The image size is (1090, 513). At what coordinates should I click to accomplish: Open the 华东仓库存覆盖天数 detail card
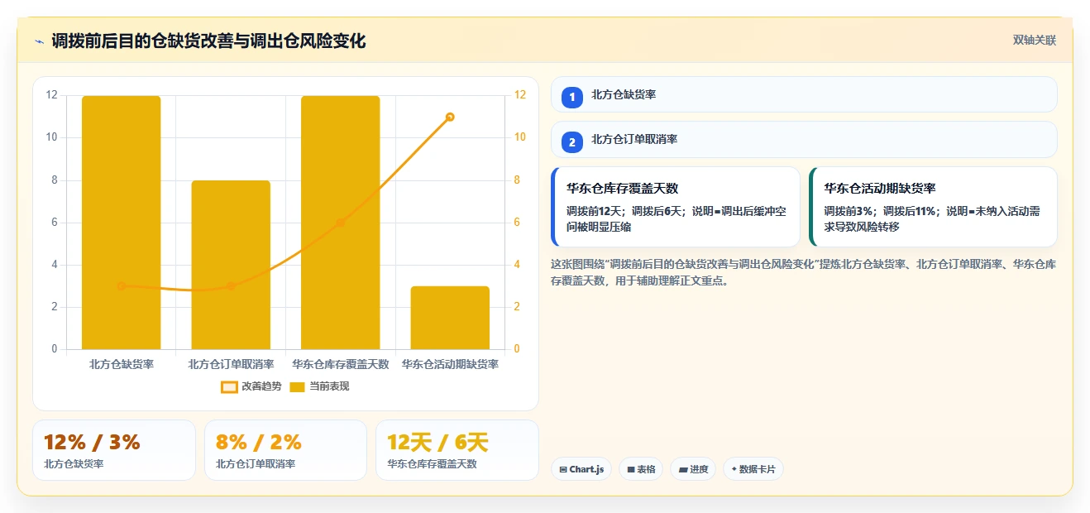676,207
